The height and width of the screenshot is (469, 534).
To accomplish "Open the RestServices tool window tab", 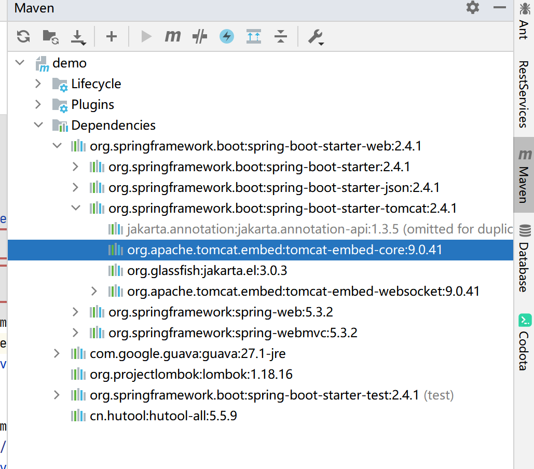I will coord(524,94).
